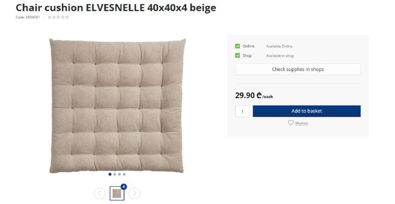The width and height of the screenshot is (395, 204).
Task: Open the Wishlist link text
Action: click(302, 123)
